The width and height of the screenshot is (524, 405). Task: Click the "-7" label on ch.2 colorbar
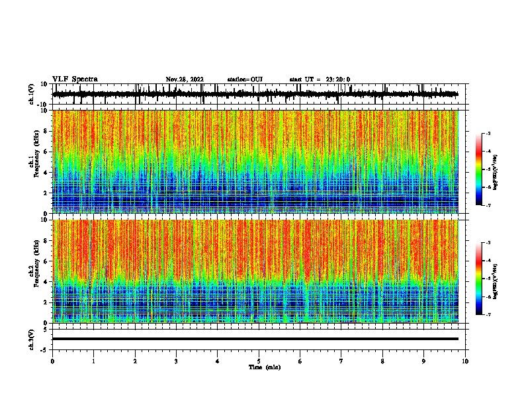coord(488,314)
